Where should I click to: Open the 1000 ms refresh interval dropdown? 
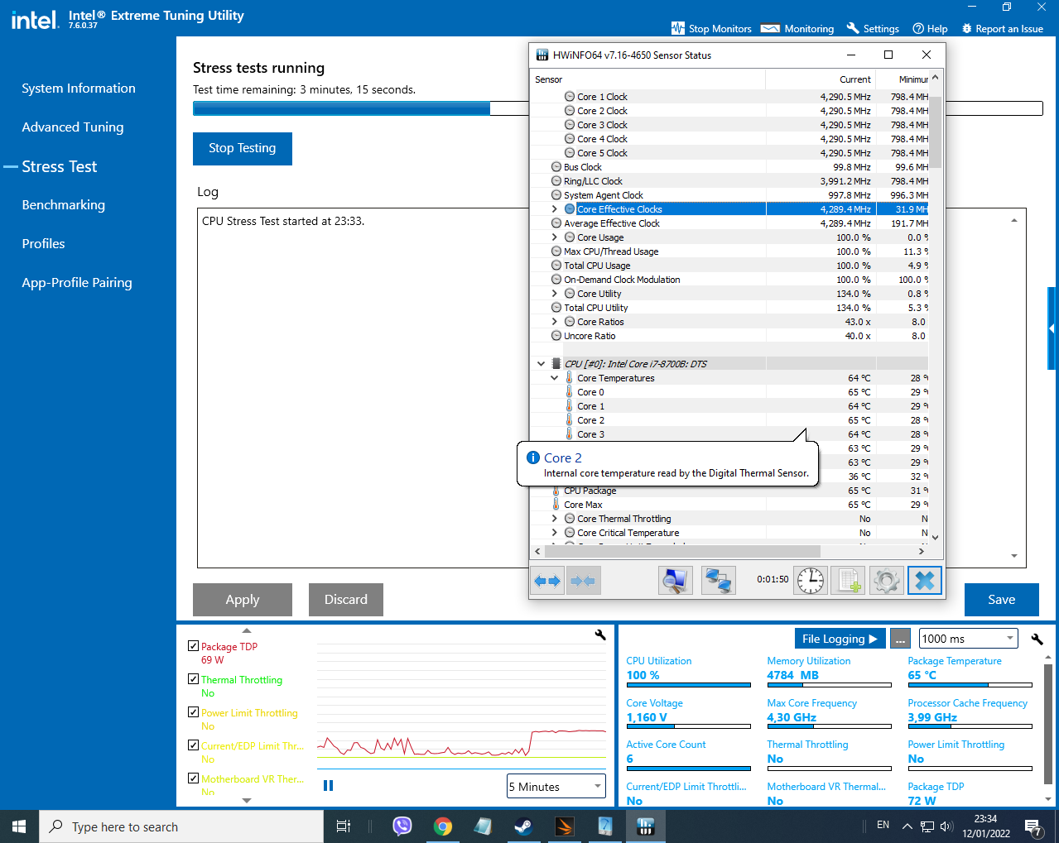(968, 639)
